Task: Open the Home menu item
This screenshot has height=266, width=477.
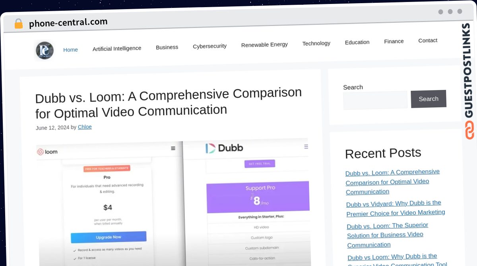Action: pos(70,50)
